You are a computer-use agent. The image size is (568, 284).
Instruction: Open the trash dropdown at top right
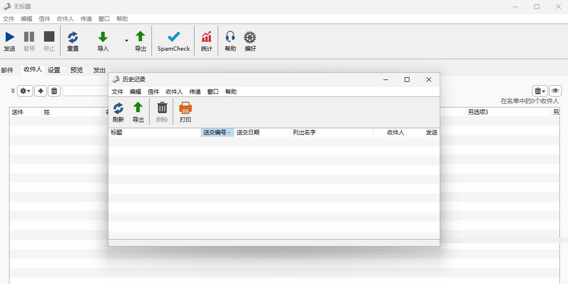click(x=539, y=91)
